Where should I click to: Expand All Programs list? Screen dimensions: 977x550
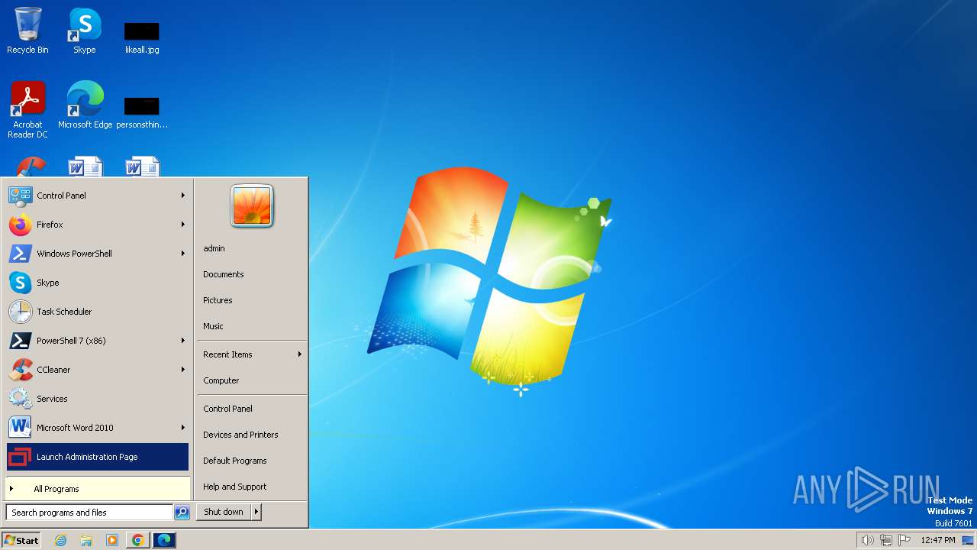(98, 489)
